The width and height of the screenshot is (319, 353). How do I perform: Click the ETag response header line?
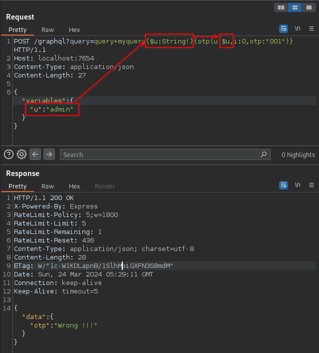pyautogui.click(x=93, y=266)
